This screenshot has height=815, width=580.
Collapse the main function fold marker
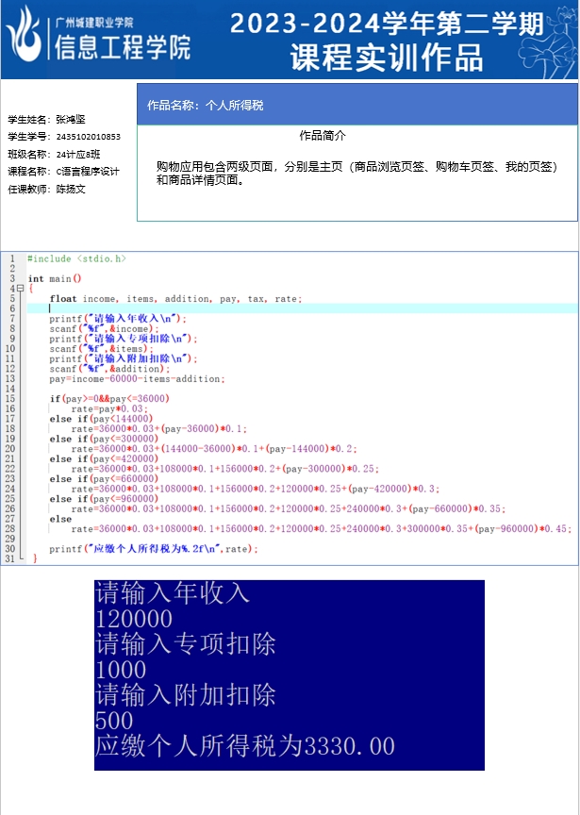tap(20, 289)
